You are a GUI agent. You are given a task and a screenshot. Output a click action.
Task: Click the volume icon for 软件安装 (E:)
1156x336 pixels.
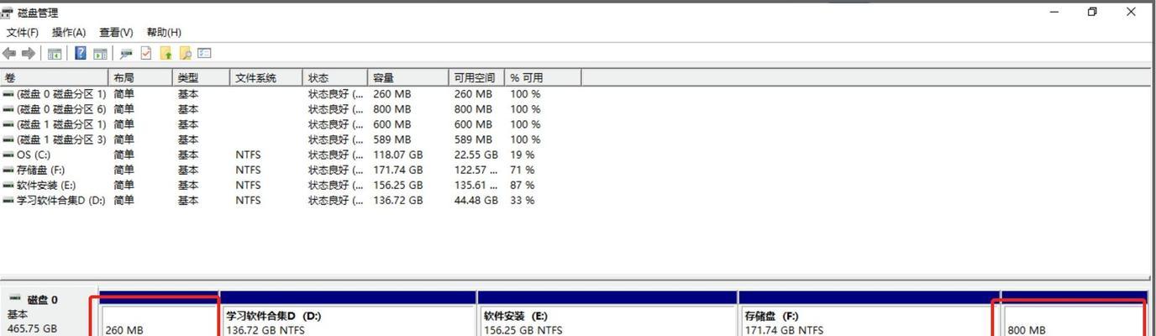[x=8, y=186]
